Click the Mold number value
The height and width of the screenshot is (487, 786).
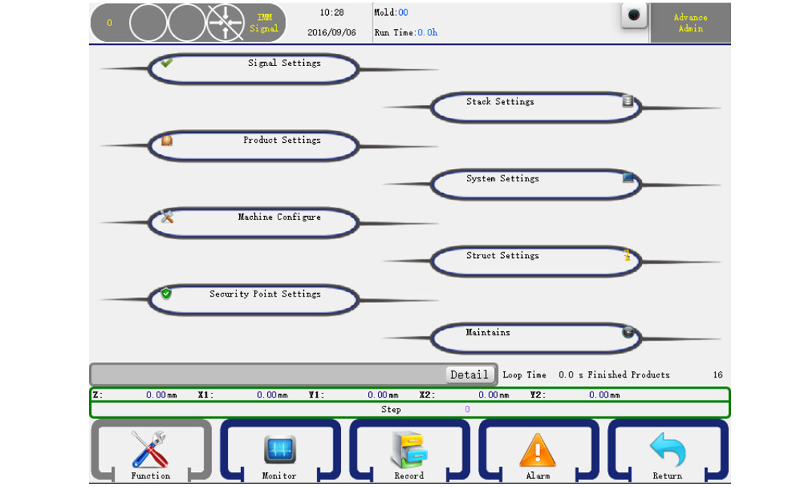pos(403,12)
